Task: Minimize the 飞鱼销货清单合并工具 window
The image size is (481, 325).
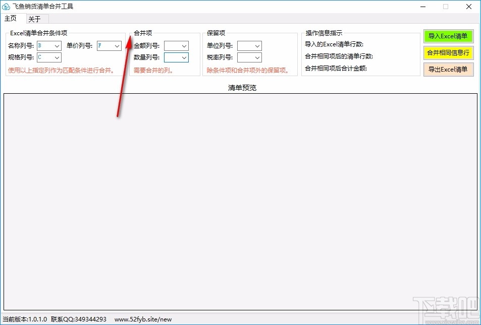Action: 423,7
